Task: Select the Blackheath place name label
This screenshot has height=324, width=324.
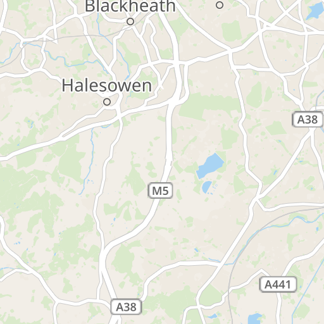Action: [x=130, y=6]
